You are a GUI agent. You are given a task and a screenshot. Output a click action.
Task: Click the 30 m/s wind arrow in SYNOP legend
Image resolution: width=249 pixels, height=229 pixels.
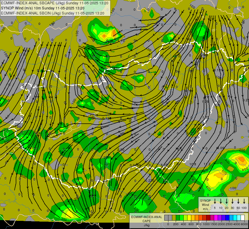232,201
